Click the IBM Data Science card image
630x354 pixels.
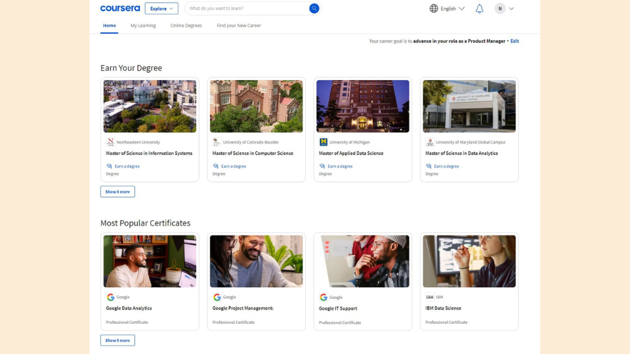pos(469,262)
